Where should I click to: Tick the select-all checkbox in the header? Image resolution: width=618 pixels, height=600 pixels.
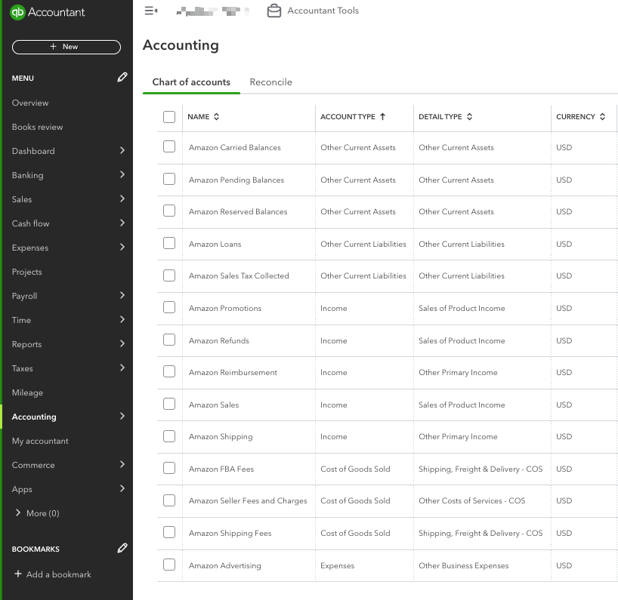[x=169, y=116]
